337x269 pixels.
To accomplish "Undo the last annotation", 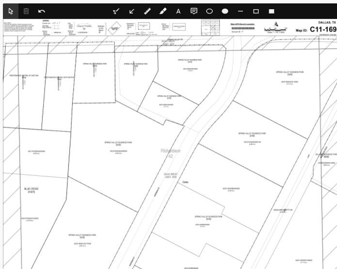I will point(42,11).
